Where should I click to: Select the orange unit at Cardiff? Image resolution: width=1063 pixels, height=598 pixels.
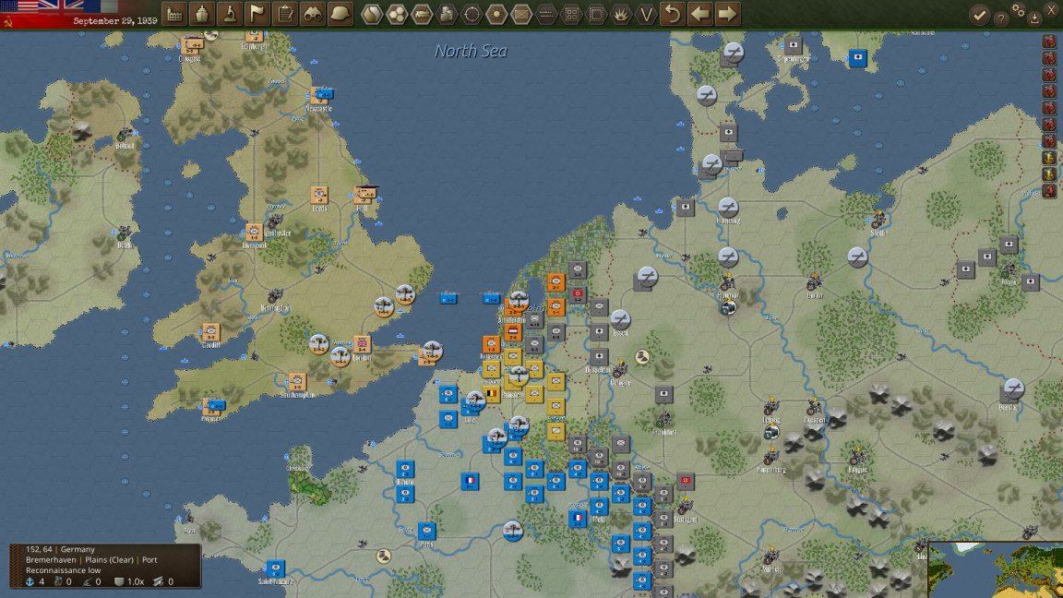(x=210, y=333)
